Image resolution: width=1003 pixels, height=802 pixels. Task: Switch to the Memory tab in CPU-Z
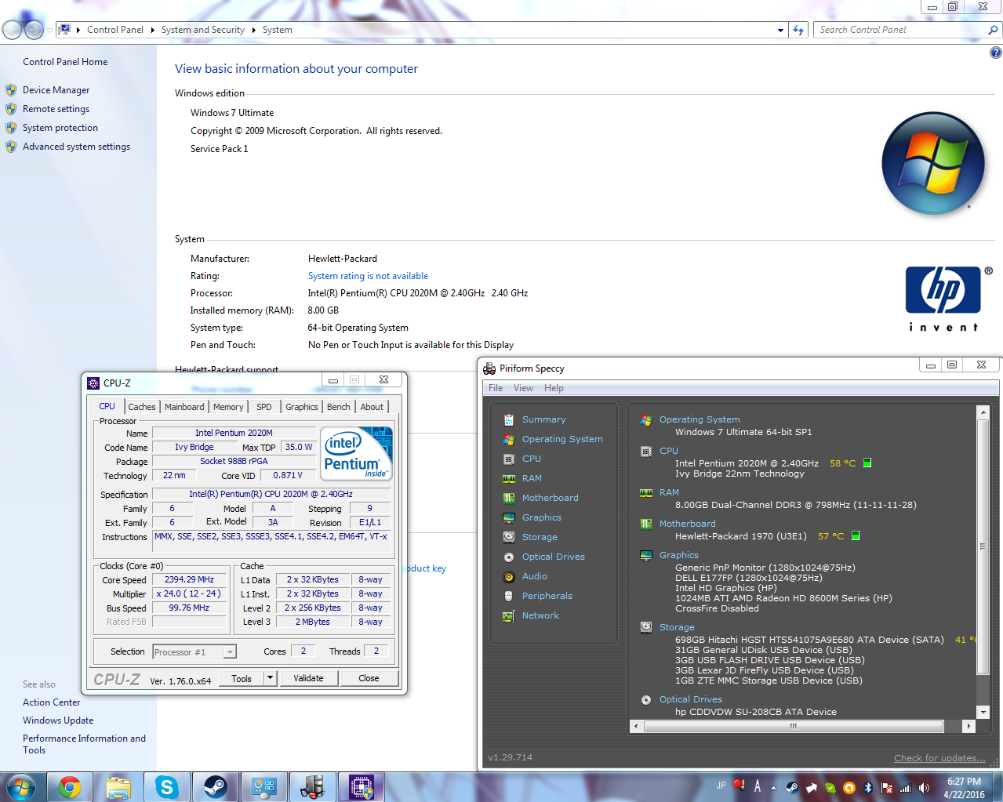(x=228, y=407)
